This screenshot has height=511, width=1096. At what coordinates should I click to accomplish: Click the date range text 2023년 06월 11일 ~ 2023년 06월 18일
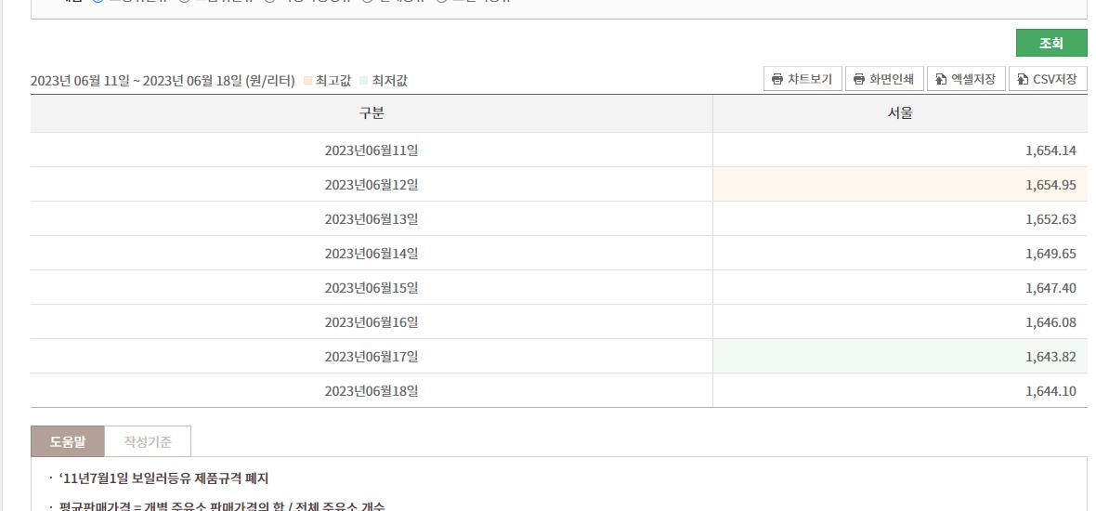(135, 81)
